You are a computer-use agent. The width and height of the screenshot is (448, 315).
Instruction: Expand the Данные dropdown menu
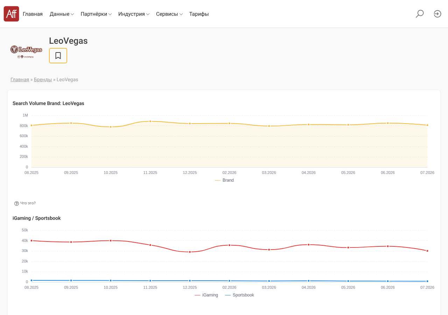(62, 14)
